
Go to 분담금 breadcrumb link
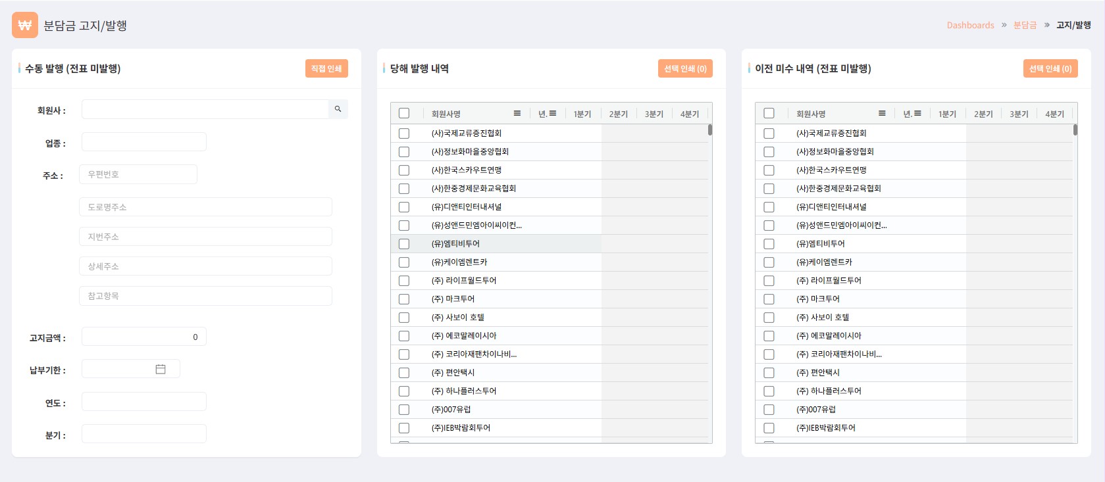click(x=1025, y=26)
